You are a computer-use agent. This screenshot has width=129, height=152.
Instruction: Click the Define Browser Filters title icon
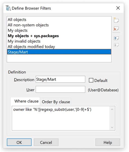8,8
